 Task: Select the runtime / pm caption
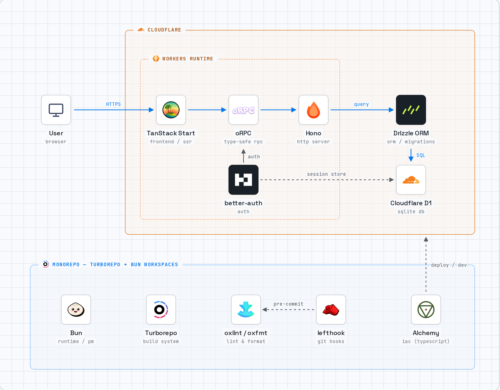pos(76,341)
